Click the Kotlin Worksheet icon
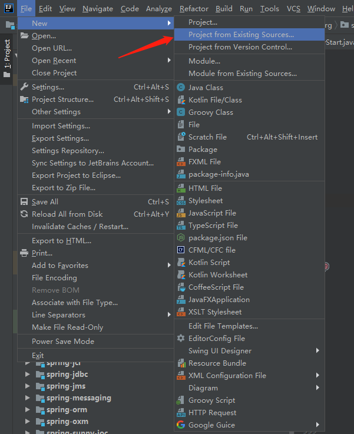The image size is (354, 434). tap(181, 274)
